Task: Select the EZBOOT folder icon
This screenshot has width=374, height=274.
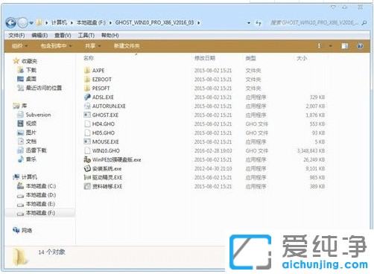Action: coord(87,80)
